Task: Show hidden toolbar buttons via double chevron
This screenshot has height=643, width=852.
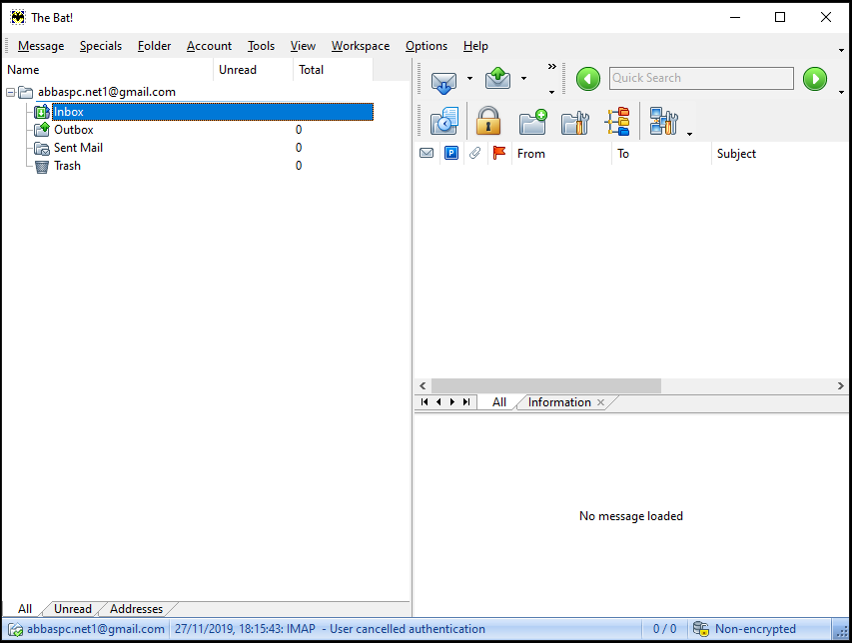Action: click(x=552, y=66)
